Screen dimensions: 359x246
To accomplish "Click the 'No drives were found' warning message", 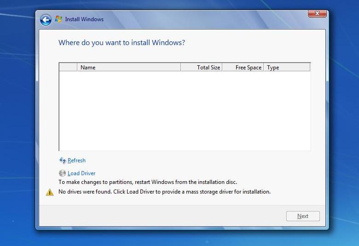I will pos(164,192).
